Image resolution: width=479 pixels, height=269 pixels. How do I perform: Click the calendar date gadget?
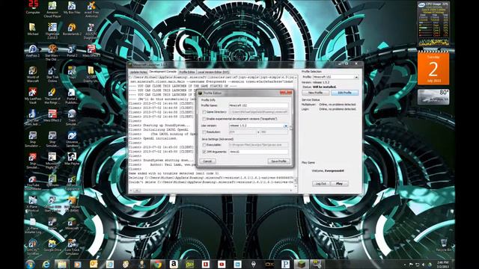tap(433, 69)
